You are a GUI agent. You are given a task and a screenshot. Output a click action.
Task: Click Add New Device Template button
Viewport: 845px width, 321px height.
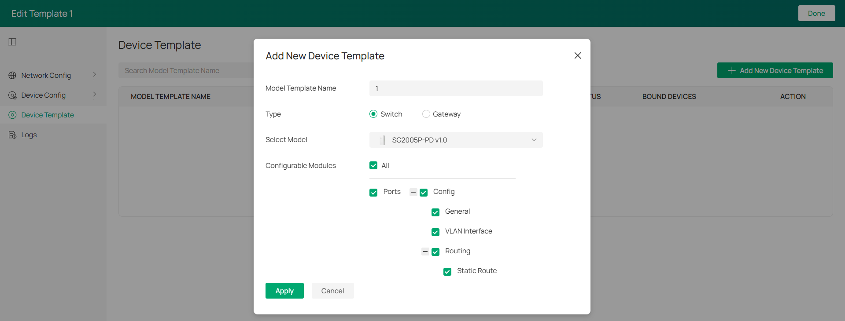[775, 70]
